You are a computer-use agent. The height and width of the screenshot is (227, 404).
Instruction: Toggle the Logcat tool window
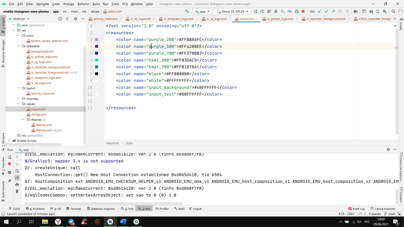click(195, 209)
